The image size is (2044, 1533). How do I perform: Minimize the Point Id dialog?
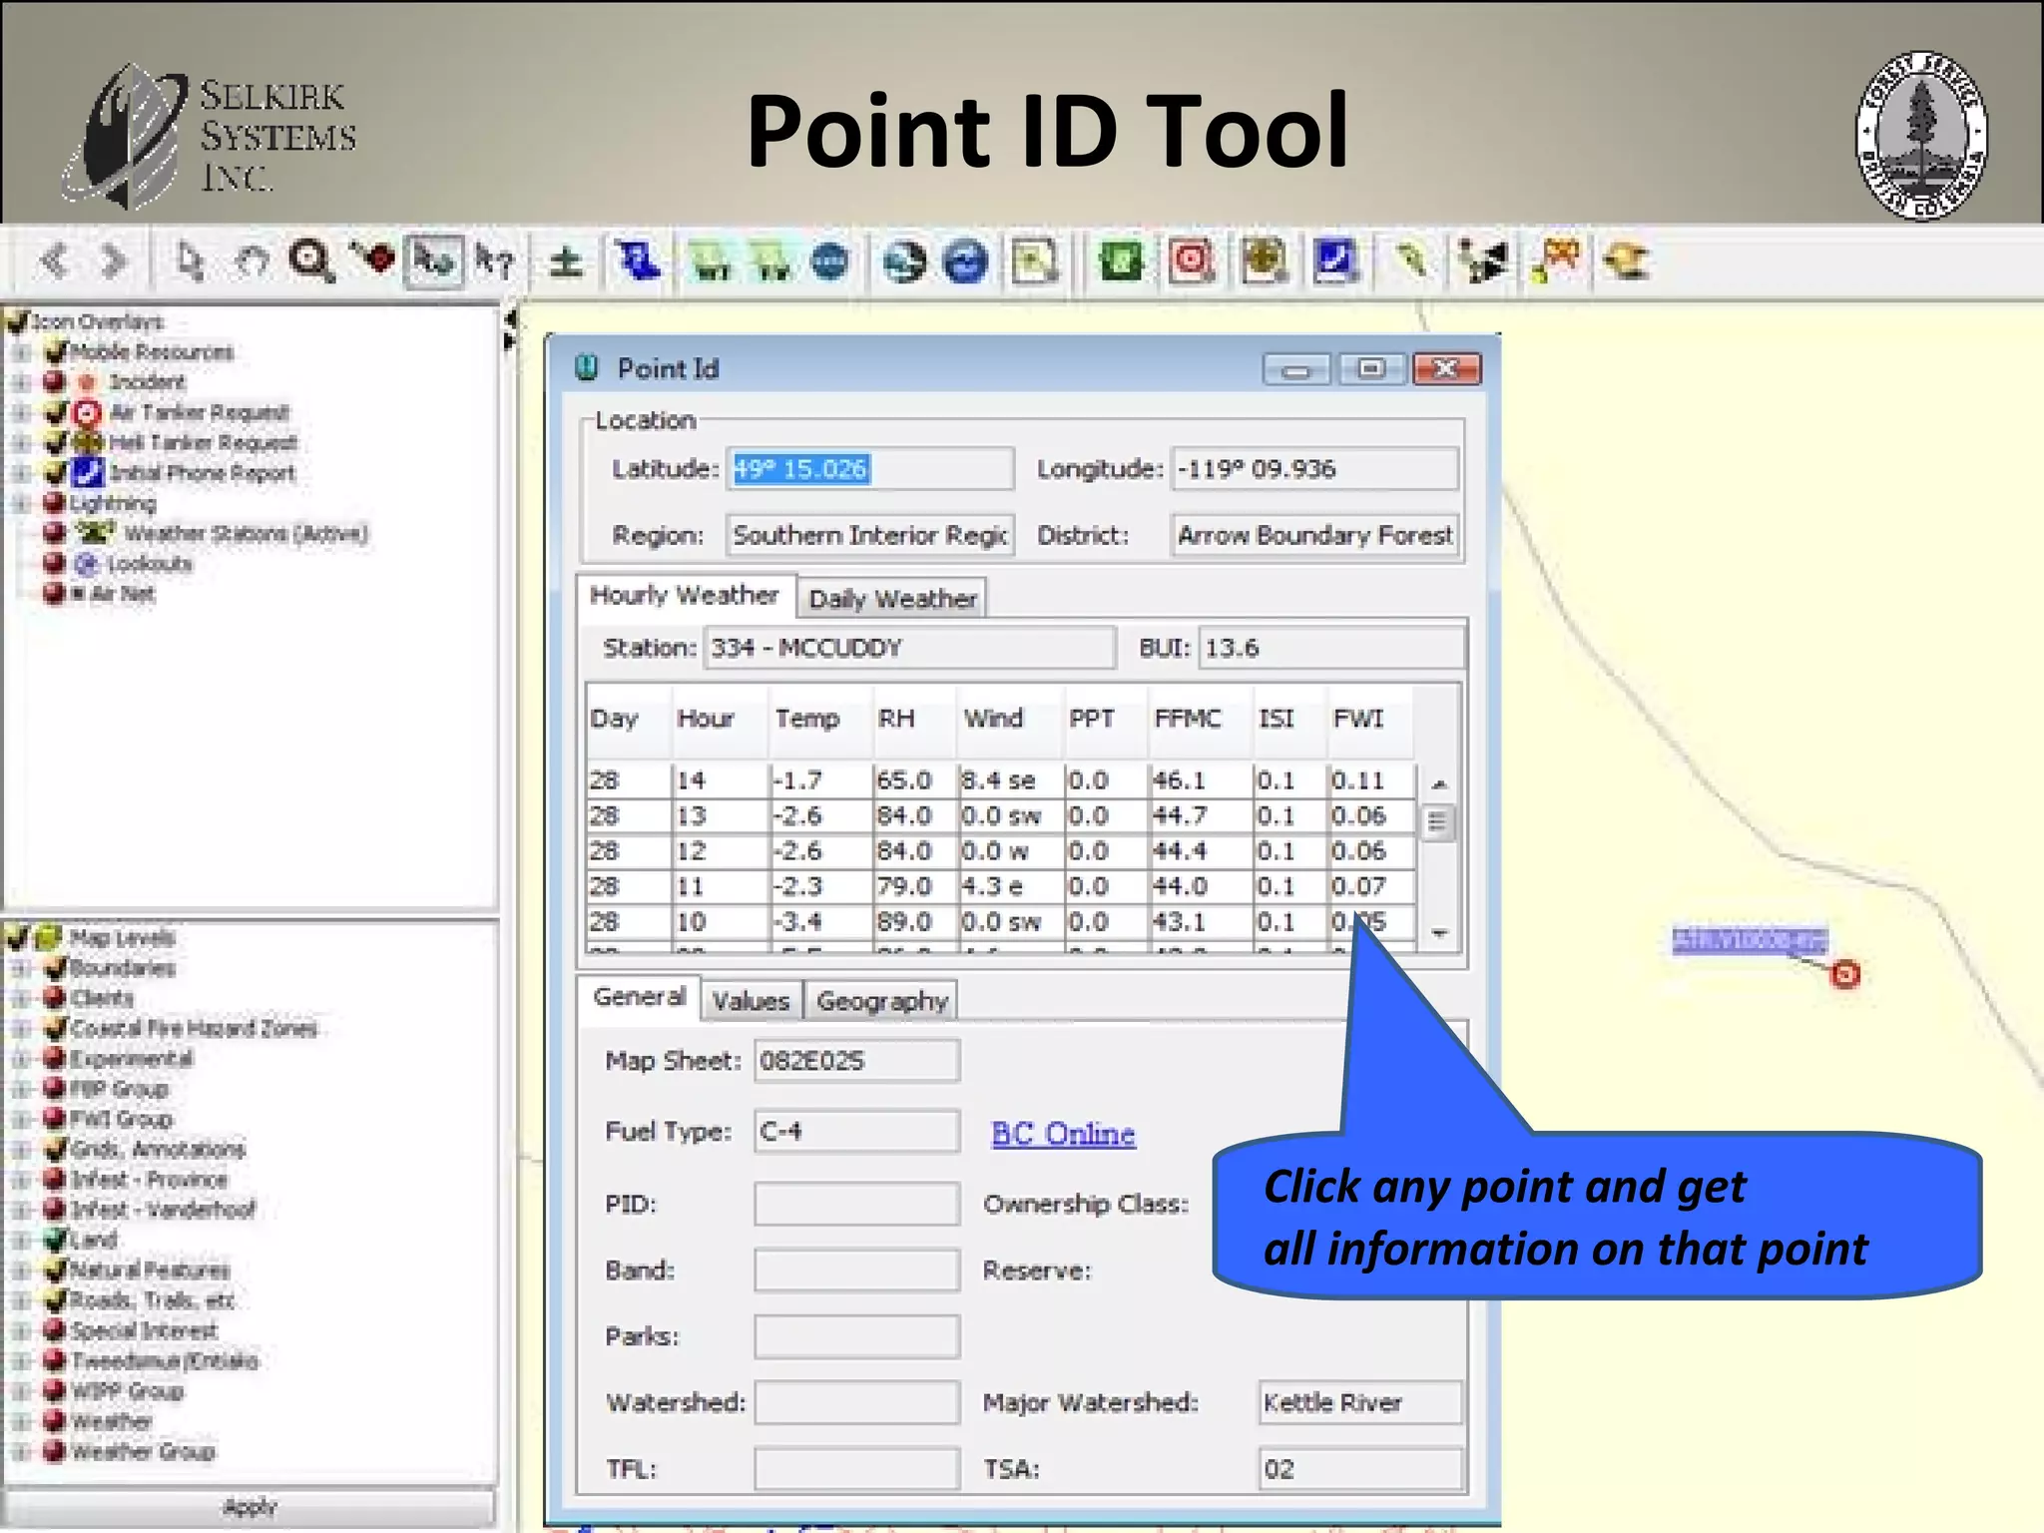tap(1296, 369)
